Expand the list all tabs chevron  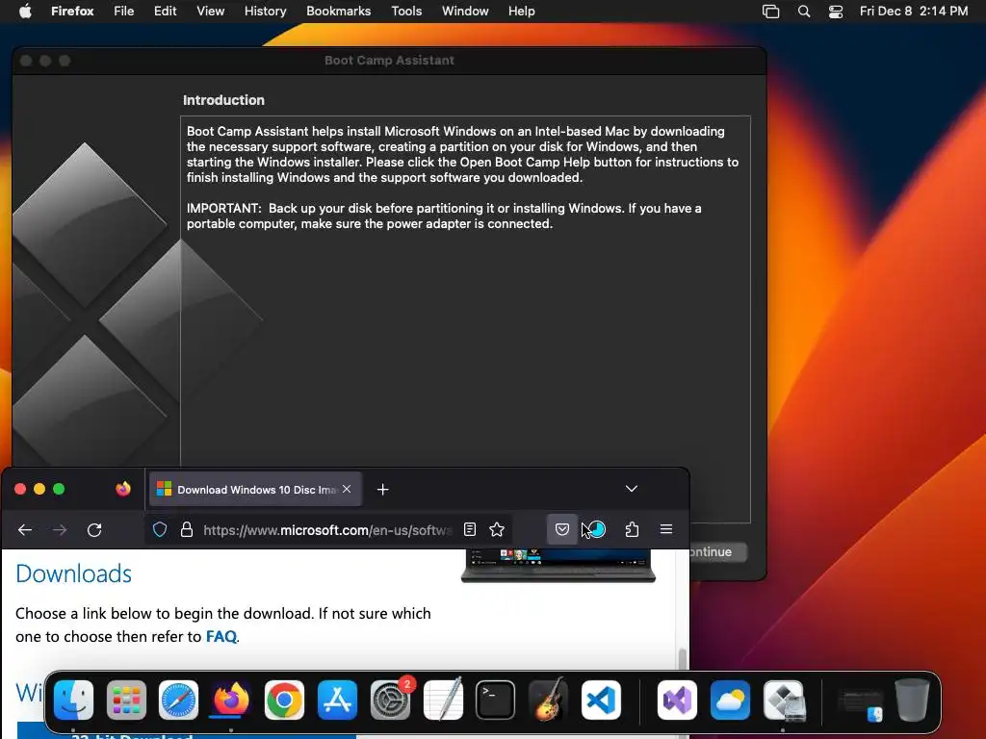(632, 489)
